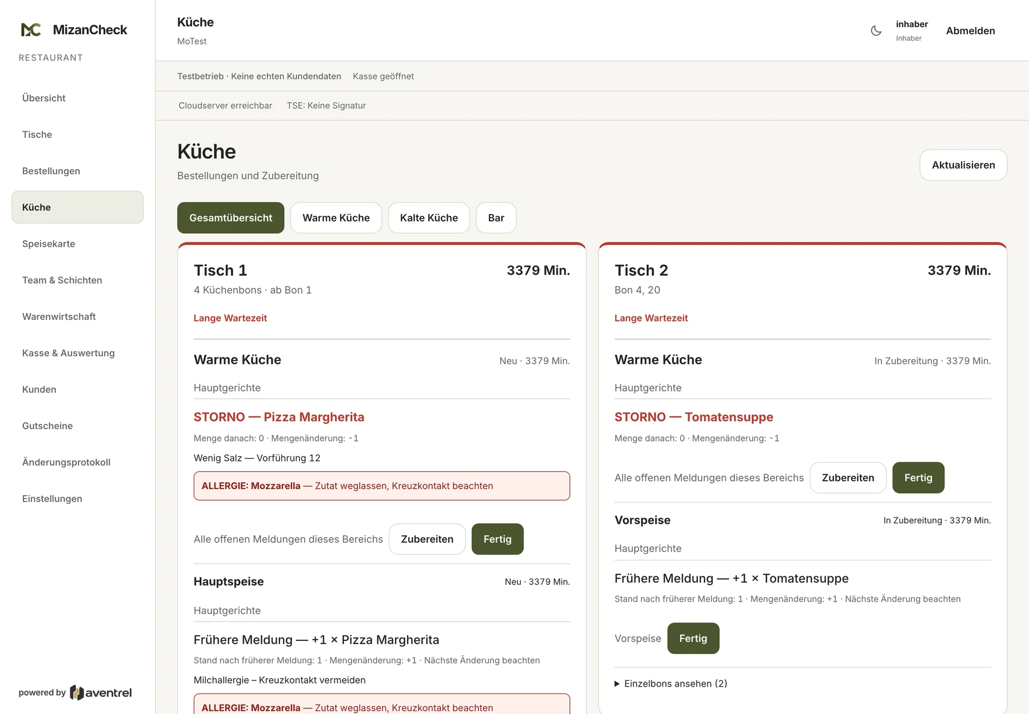Viewport: 1029px width, 714px height.
Task: Open Änderungsprotokoll in the sidebar
Action: point(77,462)
